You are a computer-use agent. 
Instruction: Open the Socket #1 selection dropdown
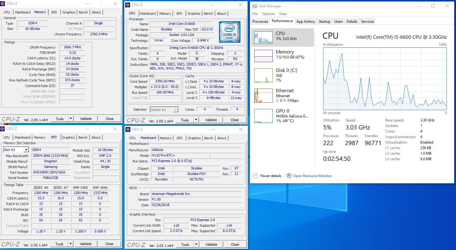click(176, 110)
